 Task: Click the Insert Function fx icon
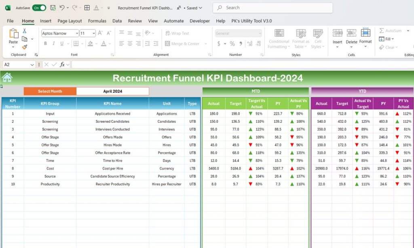62,64
